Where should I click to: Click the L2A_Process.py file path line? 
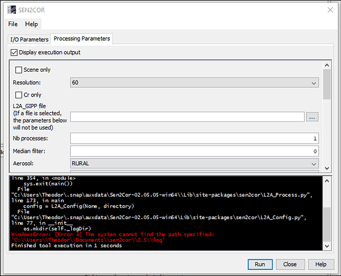(162, 195)
